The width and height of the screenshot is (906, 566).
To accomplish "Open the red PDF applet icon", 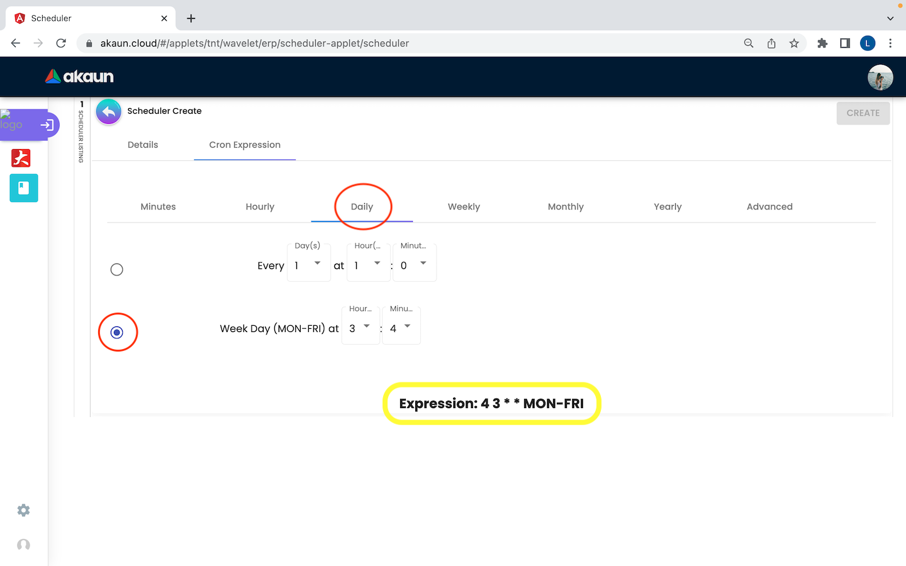I will (x=21, y=158).
